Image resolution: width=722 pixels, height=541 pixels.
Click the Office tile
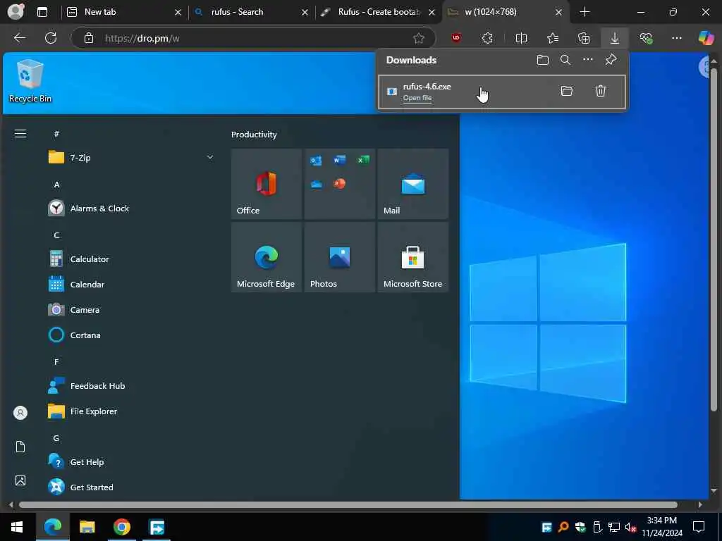(266, 184)
